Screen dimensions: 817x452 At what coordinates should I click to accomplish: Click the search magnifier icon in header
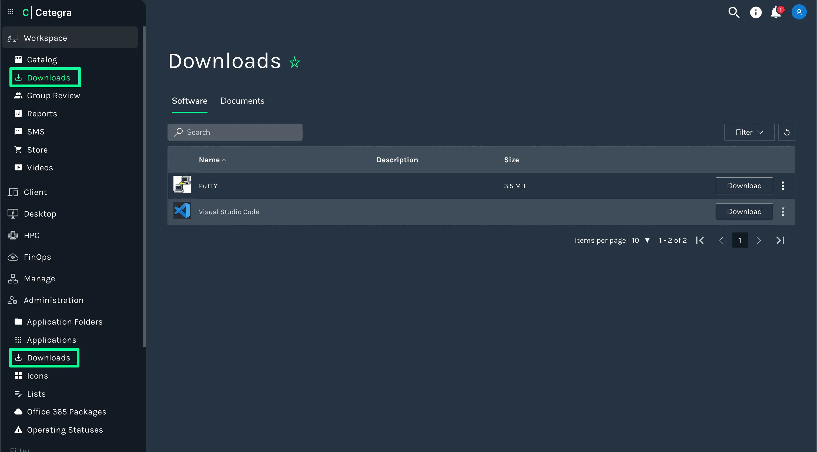[734, 13]
